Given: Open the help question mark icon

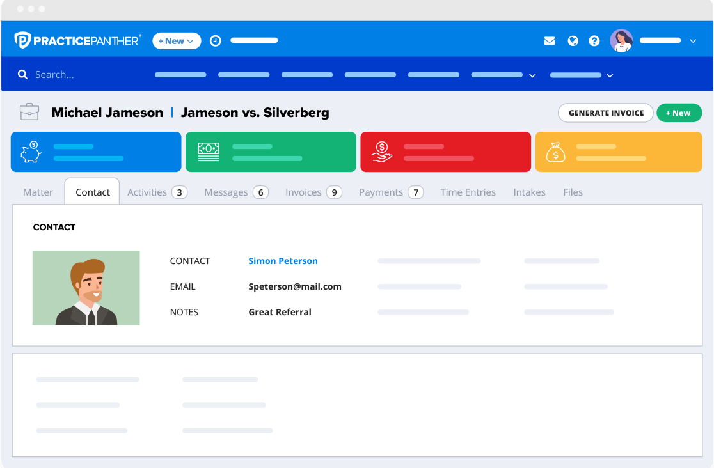Looking at the screenshot, I should [594, 41].
